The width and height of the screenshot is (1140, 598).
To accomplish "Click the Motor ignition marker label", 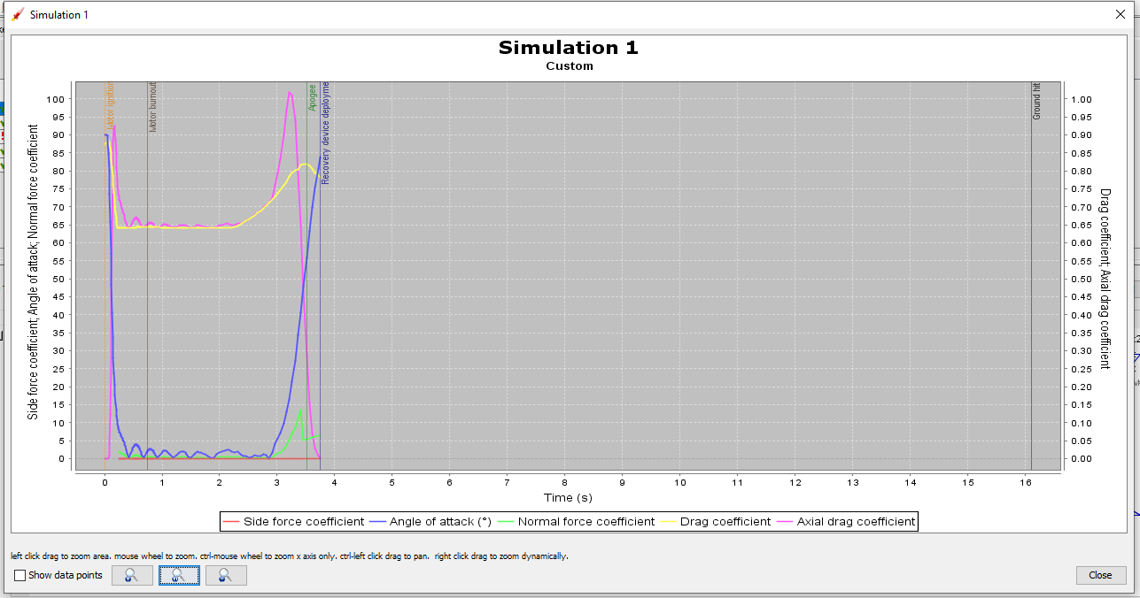I will coord(110,104).
